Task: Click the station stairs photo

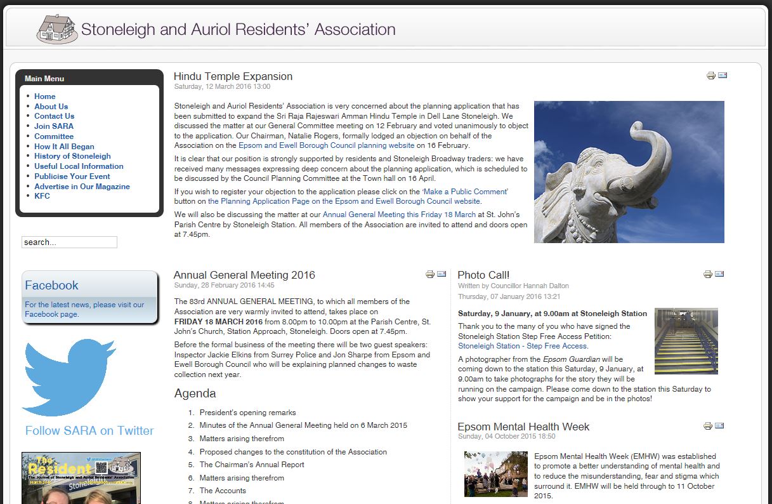Action: [x=686, y=341]
